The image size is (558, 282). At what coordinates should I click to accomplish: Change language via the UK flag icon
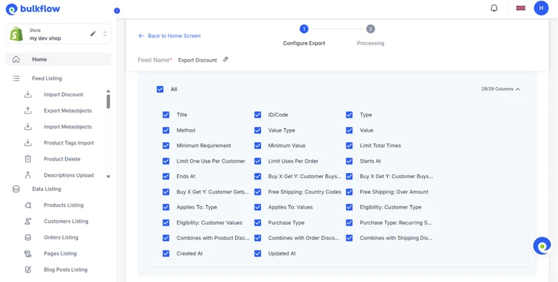(520, 8)
